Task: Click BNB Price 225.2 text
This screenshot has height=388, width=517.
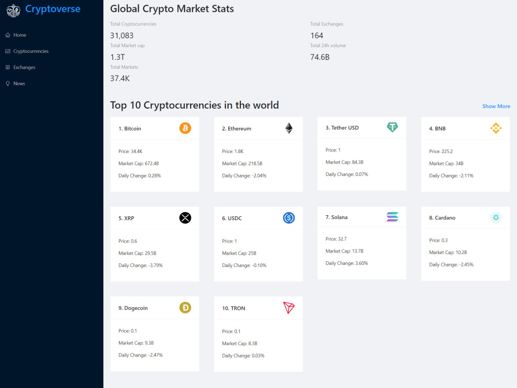Action: pos(441,152)
